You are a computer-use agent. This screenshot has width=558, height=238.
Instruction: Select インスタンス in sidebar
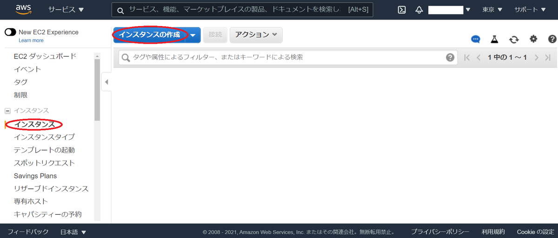(34, 124)
